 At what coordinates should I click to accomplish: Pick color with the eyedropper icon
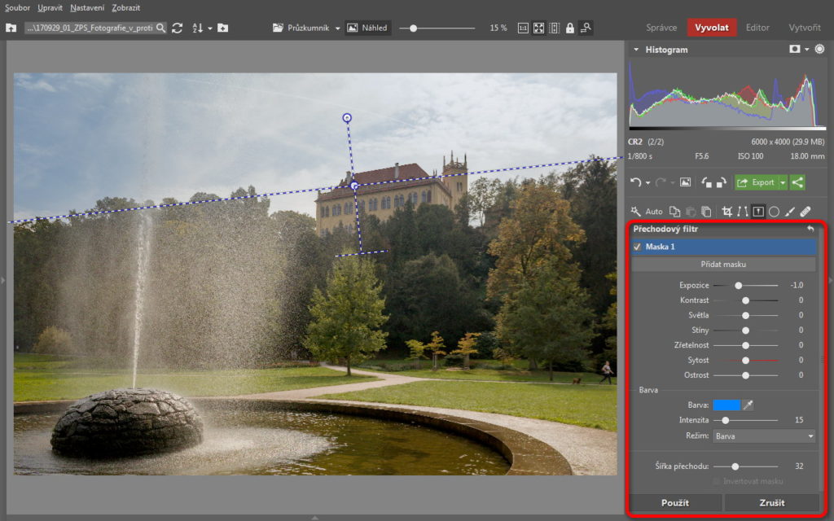pyautogui.click(x=748, y=405)
